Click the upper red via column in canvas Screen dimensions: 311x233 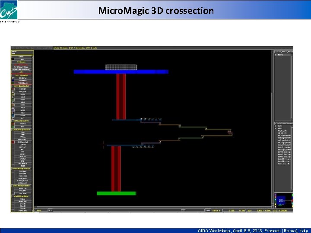(x=121, y=97)
